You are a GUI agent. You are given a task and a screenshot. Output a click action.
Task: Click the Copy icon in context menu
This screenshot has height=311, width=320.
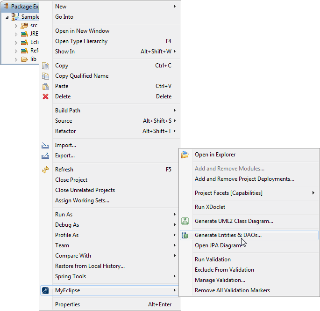(45, 66)
